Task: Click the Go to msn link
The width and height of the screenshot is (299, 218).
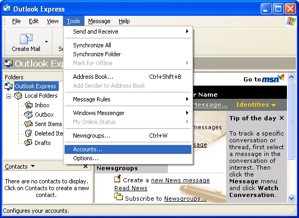Action: pos(264,78)
